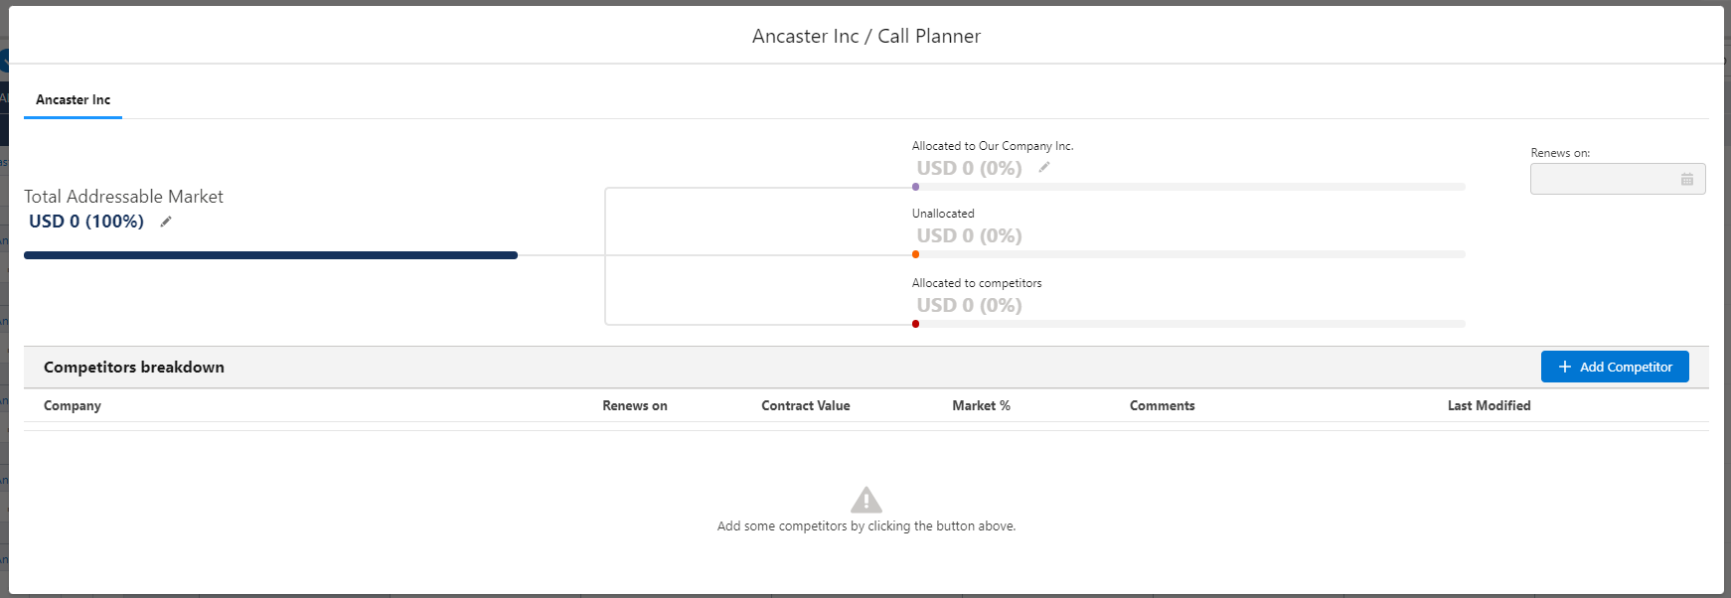
Task: Sort by the Renews on column header
Action: [634, 405]
